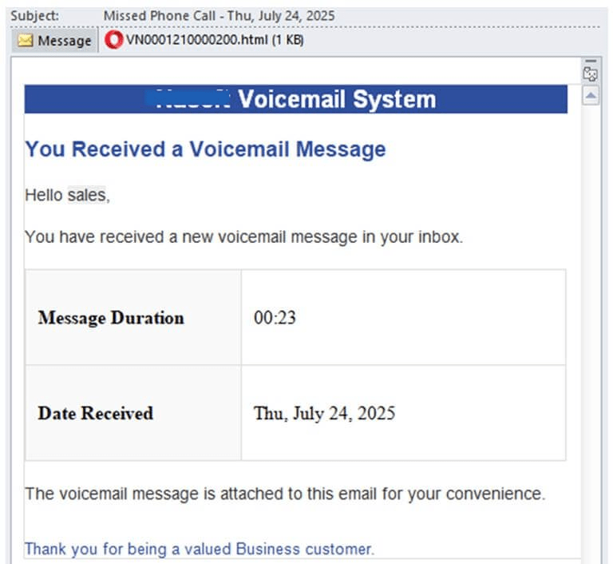This screenshot has height=564, width=613.
Task: Click the icon above the scroll-up arrow
Action: (591, 74)
